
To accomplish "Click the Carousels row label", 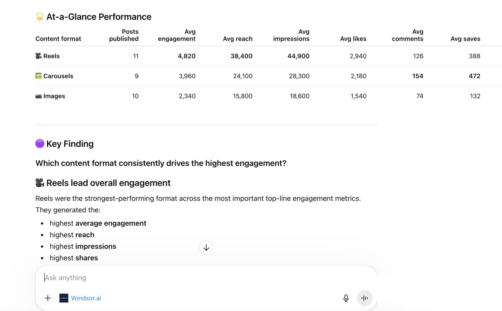I will point(58,76).
